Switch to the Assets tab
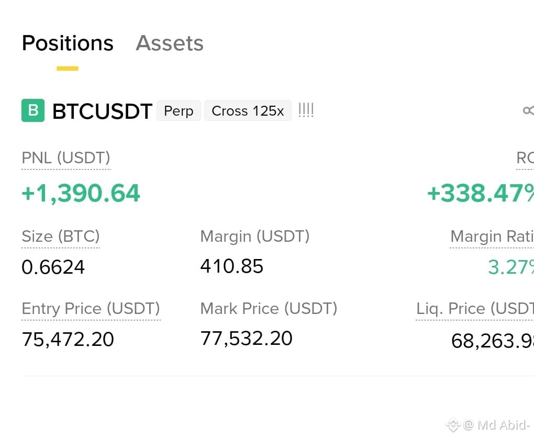Screen dimensions: 534x438 pos(170,43)
